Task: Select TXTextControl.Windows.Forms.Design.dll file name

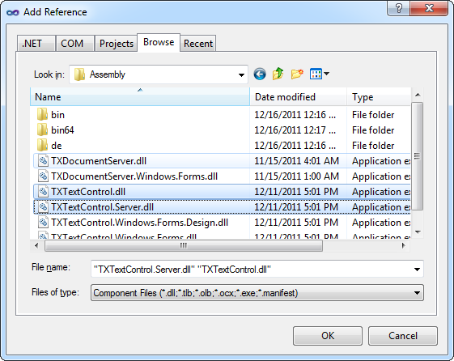Action: click(x=139, y=222)
